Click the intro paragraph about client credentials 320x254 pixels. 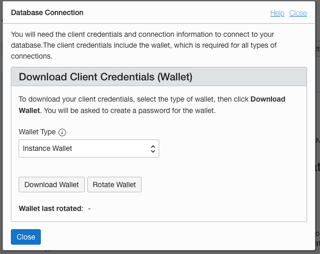pos(144,45)
